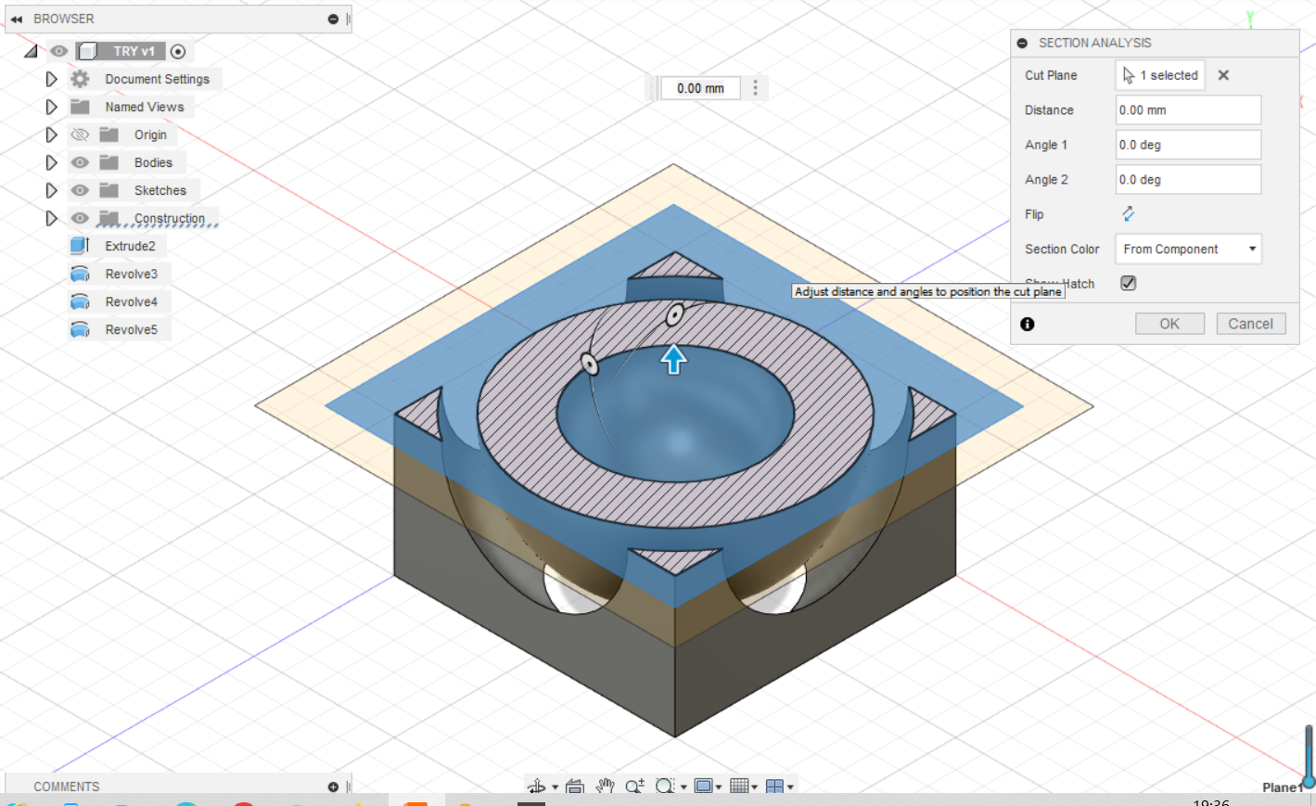Expand Named Views node

(x=52, y=107)
